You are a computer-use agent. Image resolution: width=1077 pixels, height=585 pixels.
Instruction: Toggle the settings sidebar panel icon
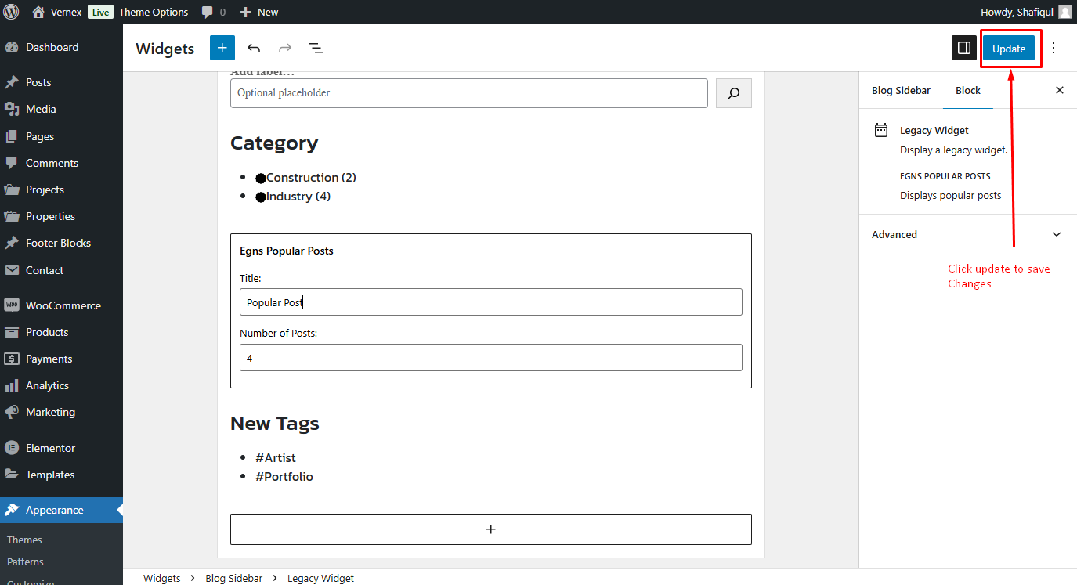[964, 48]
